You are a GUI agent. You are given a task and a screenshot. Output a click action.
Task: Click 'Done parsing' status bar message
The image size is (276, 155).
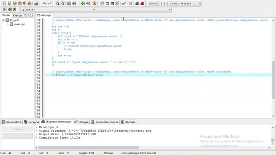pyautogui.click(x=138, y=153)
